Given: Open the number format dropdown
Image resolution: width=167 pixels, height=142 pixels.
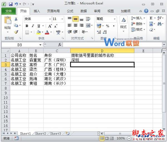Looking at the screenshot, I should coord(115,19).
